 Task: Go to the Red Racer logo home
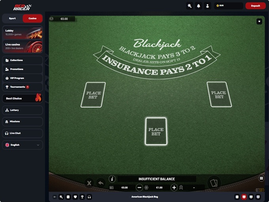pyautogui.click(x=23, y=8)
